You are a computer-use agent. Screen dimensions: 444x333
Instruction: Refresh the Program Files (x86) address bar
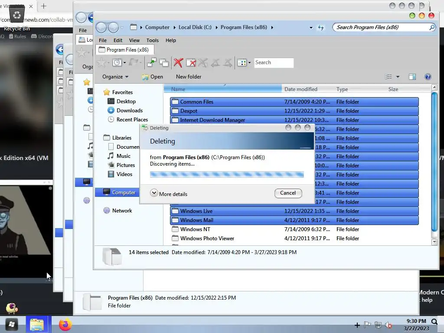[321, 27]
